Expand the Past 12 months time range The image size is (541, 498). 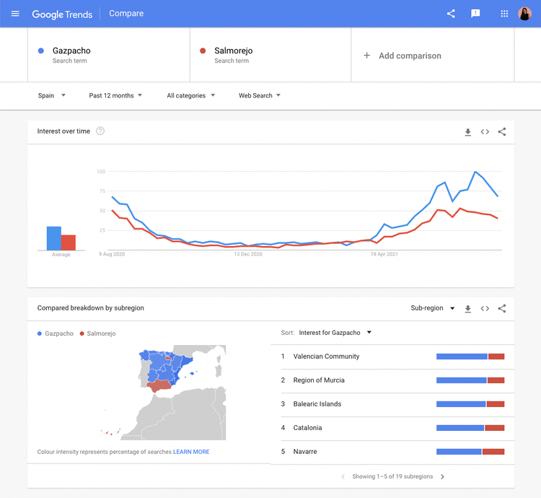115,95
